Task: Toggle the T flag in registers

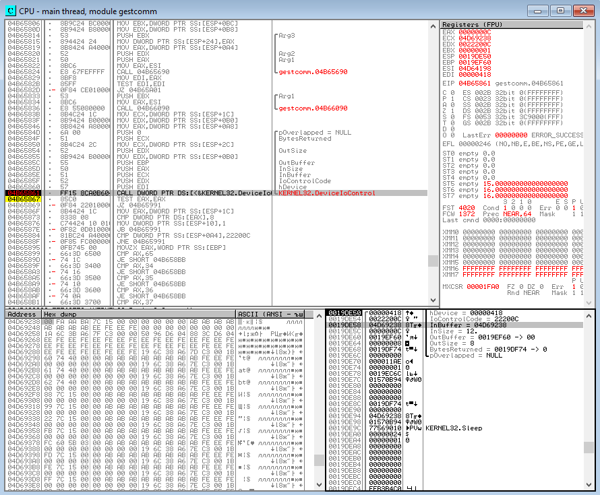Action: pos(452,123)
